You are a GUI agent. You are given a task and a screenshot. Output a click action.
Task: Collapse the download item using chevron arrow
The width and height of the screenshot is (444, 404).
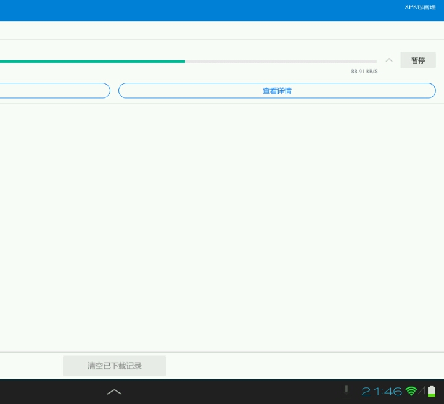389,60
